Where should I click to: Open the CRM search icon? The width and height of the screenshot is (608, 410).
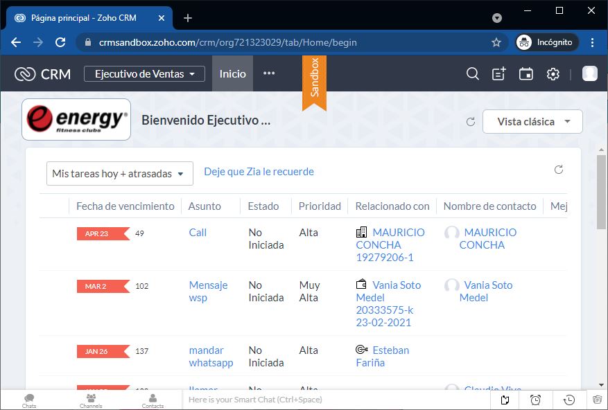[x=473, y=74]
